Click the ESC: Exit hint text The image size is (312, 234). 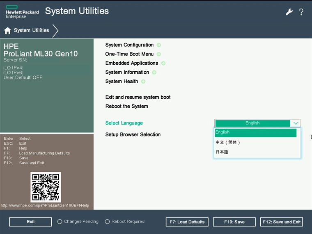click(15, 143)
